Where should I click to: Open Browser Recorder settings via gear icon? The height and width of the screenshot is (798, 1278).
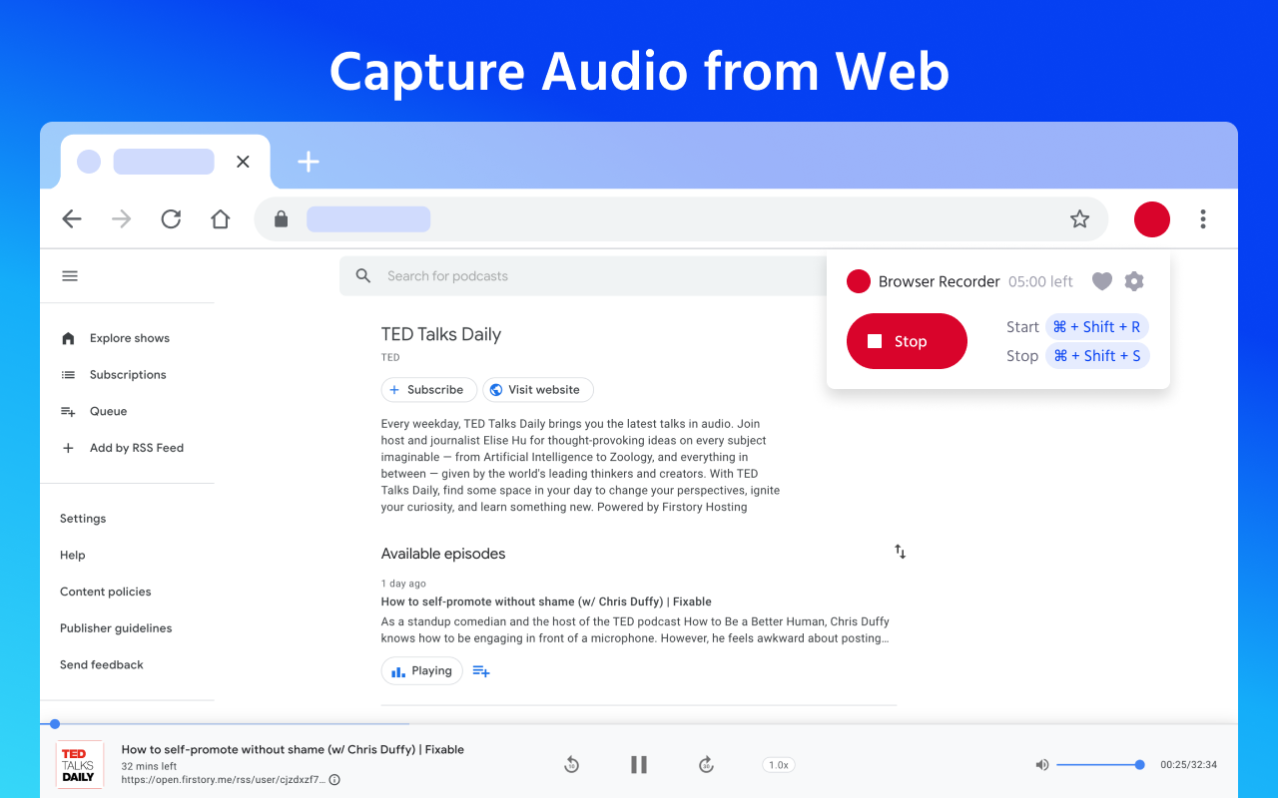tap(1133, 281)
